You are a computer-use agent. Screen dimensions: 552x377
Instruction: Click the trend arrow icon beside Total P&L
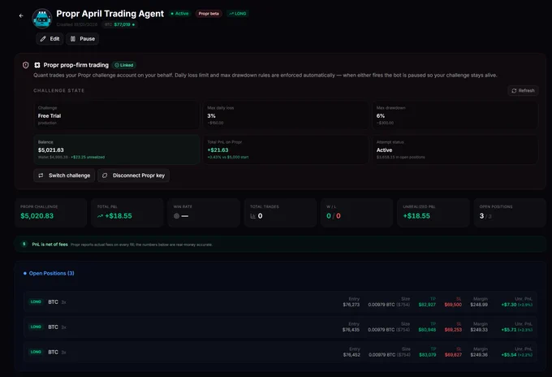101,216
